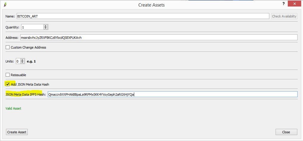Enable the Custom Change Address checkbox
The width and height of the screenshot is (303, 141).
(7, 47)
